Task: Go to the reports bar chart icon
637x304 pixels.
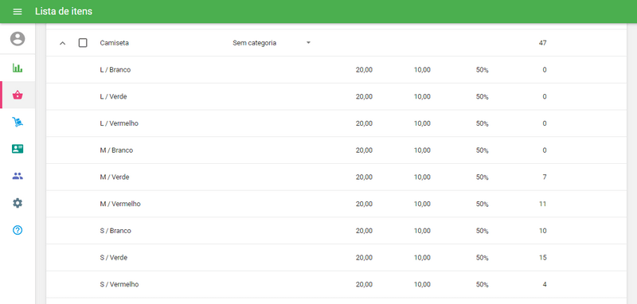Action: click(18, 68)
